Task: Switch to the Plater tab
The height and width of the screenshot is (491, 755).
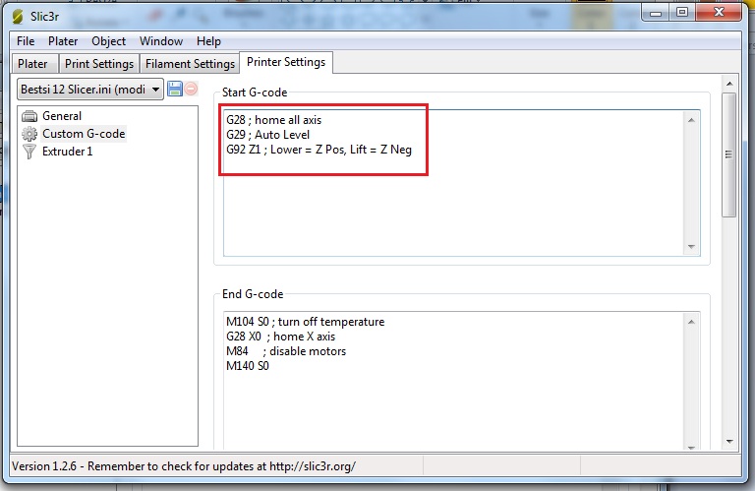Action: 33,64
